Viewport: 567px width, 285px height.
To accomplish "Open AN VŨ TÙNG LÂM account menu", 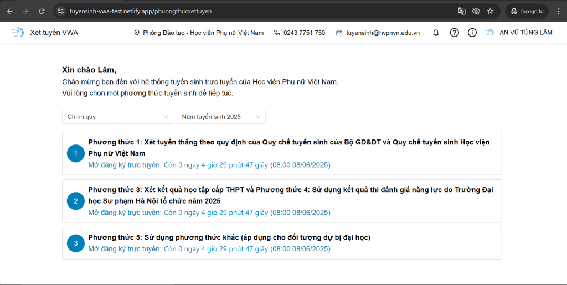I will (x=526, y=33).
